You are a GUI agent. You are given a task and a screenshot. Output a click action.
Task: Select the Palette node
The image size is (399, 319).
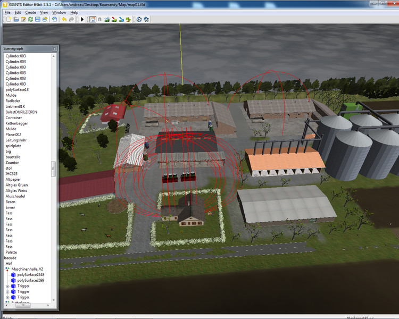coord(11,252)
